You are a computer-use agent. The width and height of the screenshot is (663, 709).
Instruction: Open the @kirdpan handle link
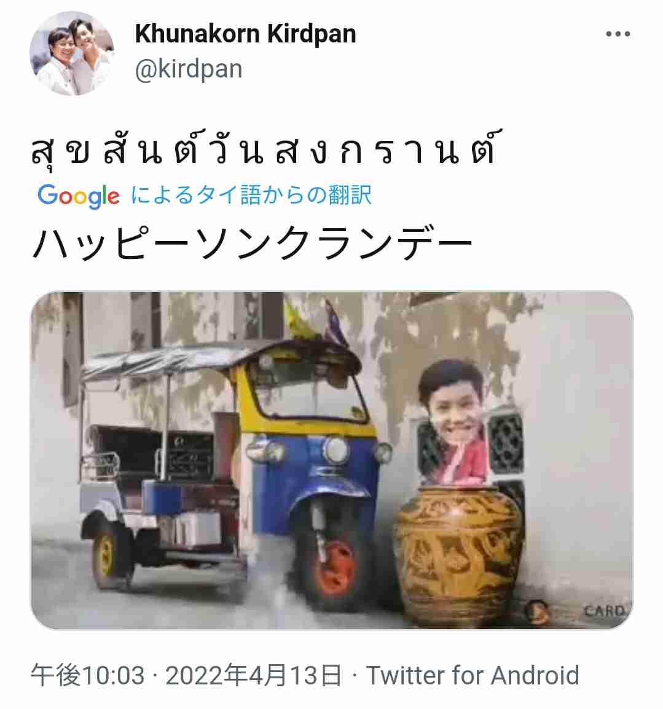[189, 69]
